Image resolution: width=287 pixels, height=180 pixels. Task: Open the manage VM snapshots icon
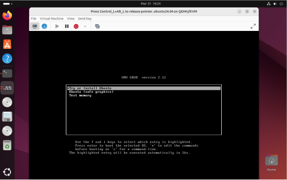(x=97, y=26)
